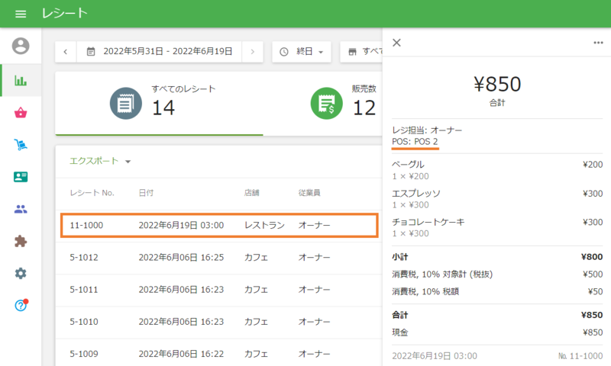Open the integrations puzzle piece icon
Image resolution: width=611 pixels, height=366 pixels.
click(21, 241)
